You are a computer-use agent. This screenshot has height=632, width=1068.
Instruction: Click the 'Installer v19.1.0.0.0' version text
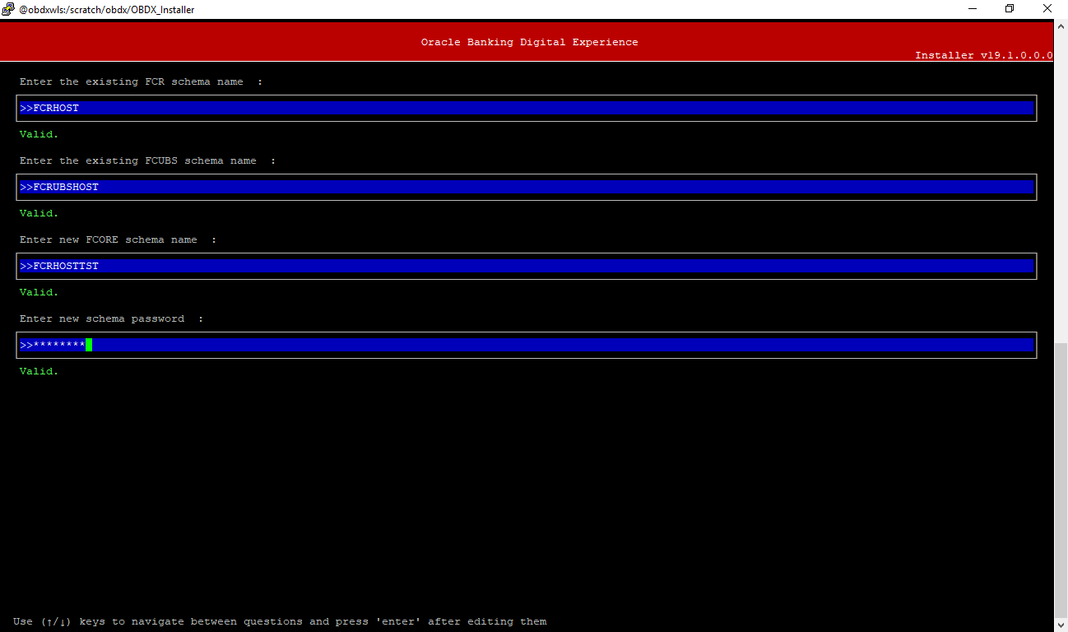click(984, 55)
